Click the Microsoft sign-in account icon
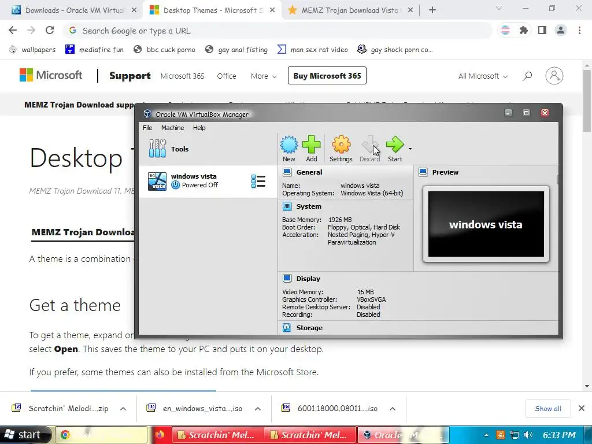592x444 pixels. [x=554, y=76]
